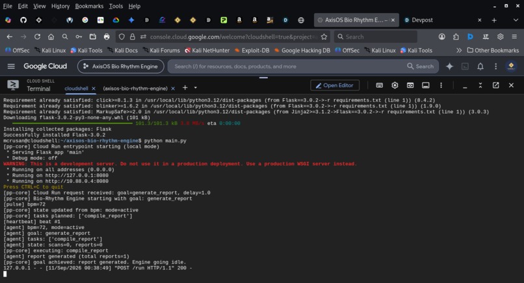Click the Google Cloud logo link

pos(45,66)
